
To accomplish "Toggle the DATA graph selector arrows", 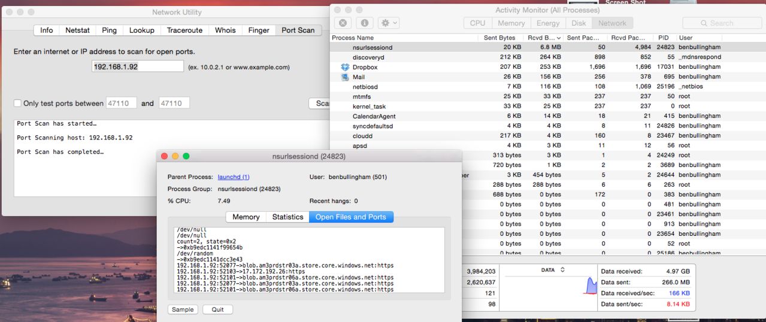I will [x=562, y=270].
